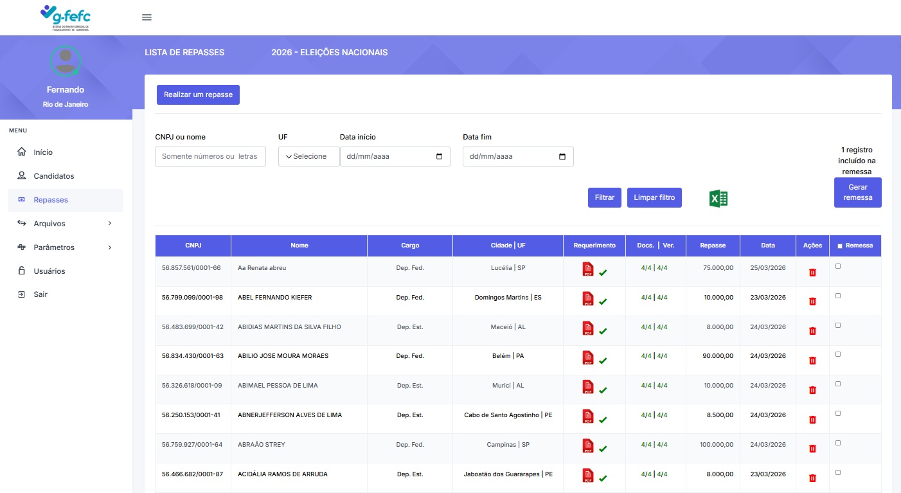This screenshot has width=901, height=493.
Task: Toggle select-all Remessa checkbox in table header
Action: (840, 246)
